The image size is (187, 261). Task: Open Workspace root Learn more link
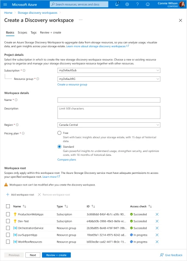point(51,177)
